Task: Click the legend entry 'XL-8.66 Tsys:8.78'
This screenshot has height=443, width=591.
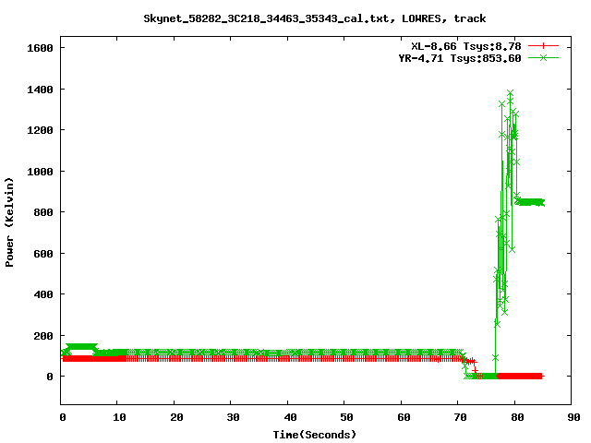Action: 465,46
